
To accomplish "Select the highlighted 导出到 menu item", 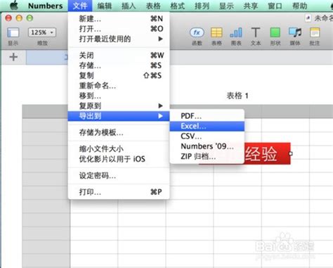I will (x=119, y=116).
